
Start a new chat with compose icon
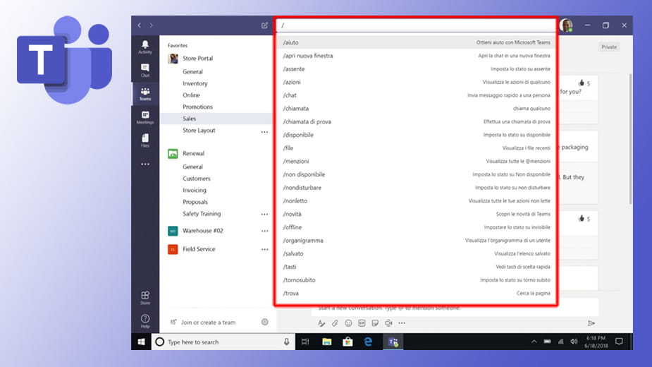[264, 25]
